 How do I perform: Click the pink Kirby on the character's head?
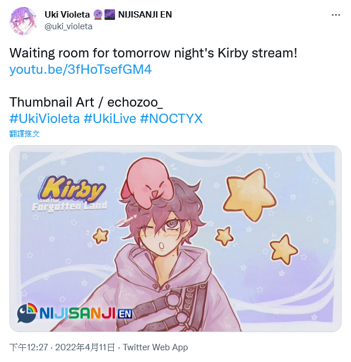tap(148, 181)
